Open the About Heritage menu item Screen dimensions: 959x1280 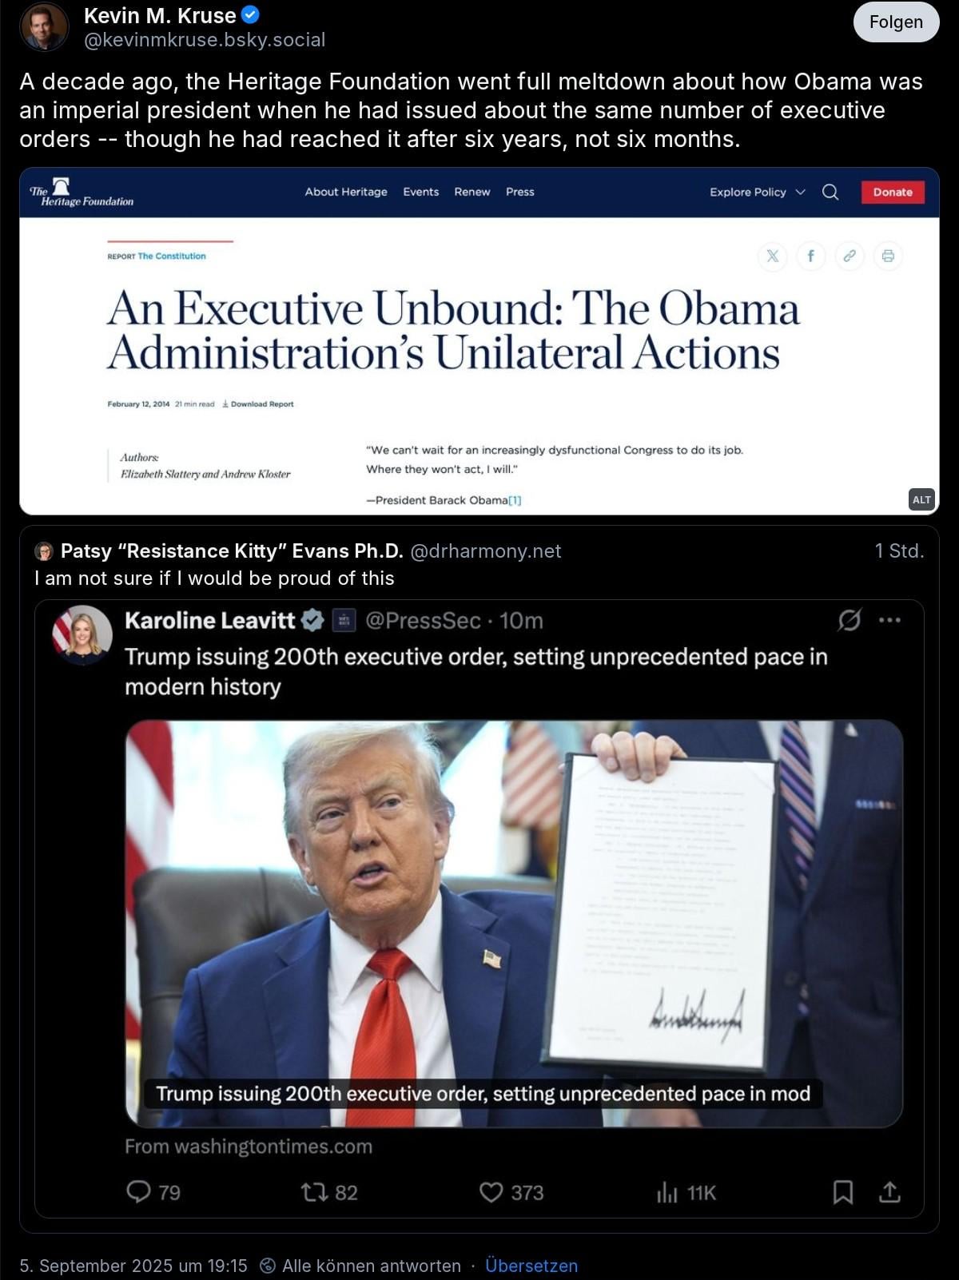[346, 192]
